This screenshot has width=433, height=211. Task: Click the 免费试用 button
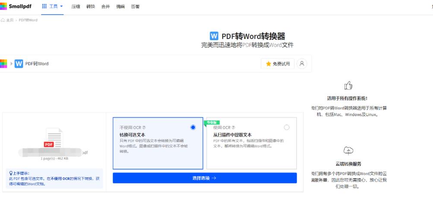coord(278,64)
